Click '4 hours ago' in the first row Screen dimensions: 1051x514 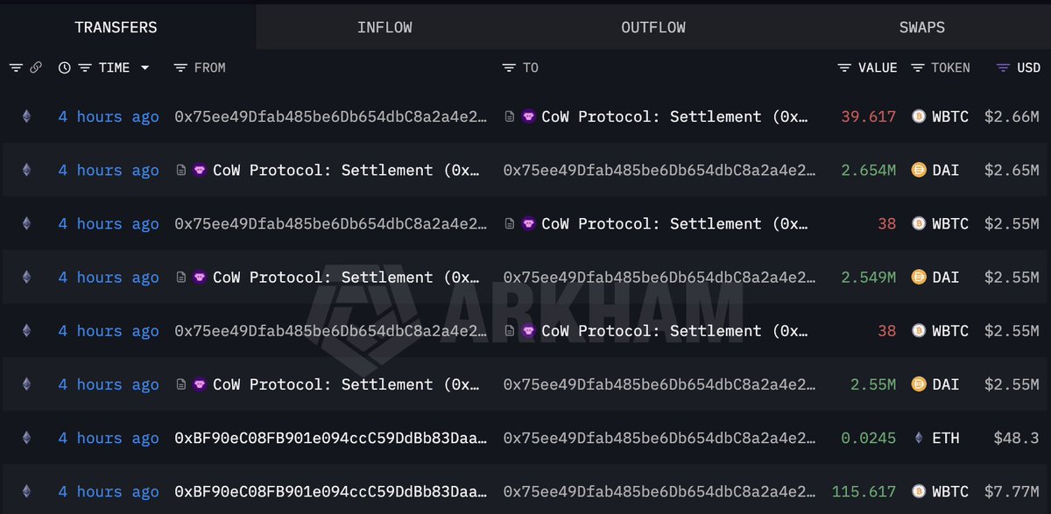click(109, 116)
